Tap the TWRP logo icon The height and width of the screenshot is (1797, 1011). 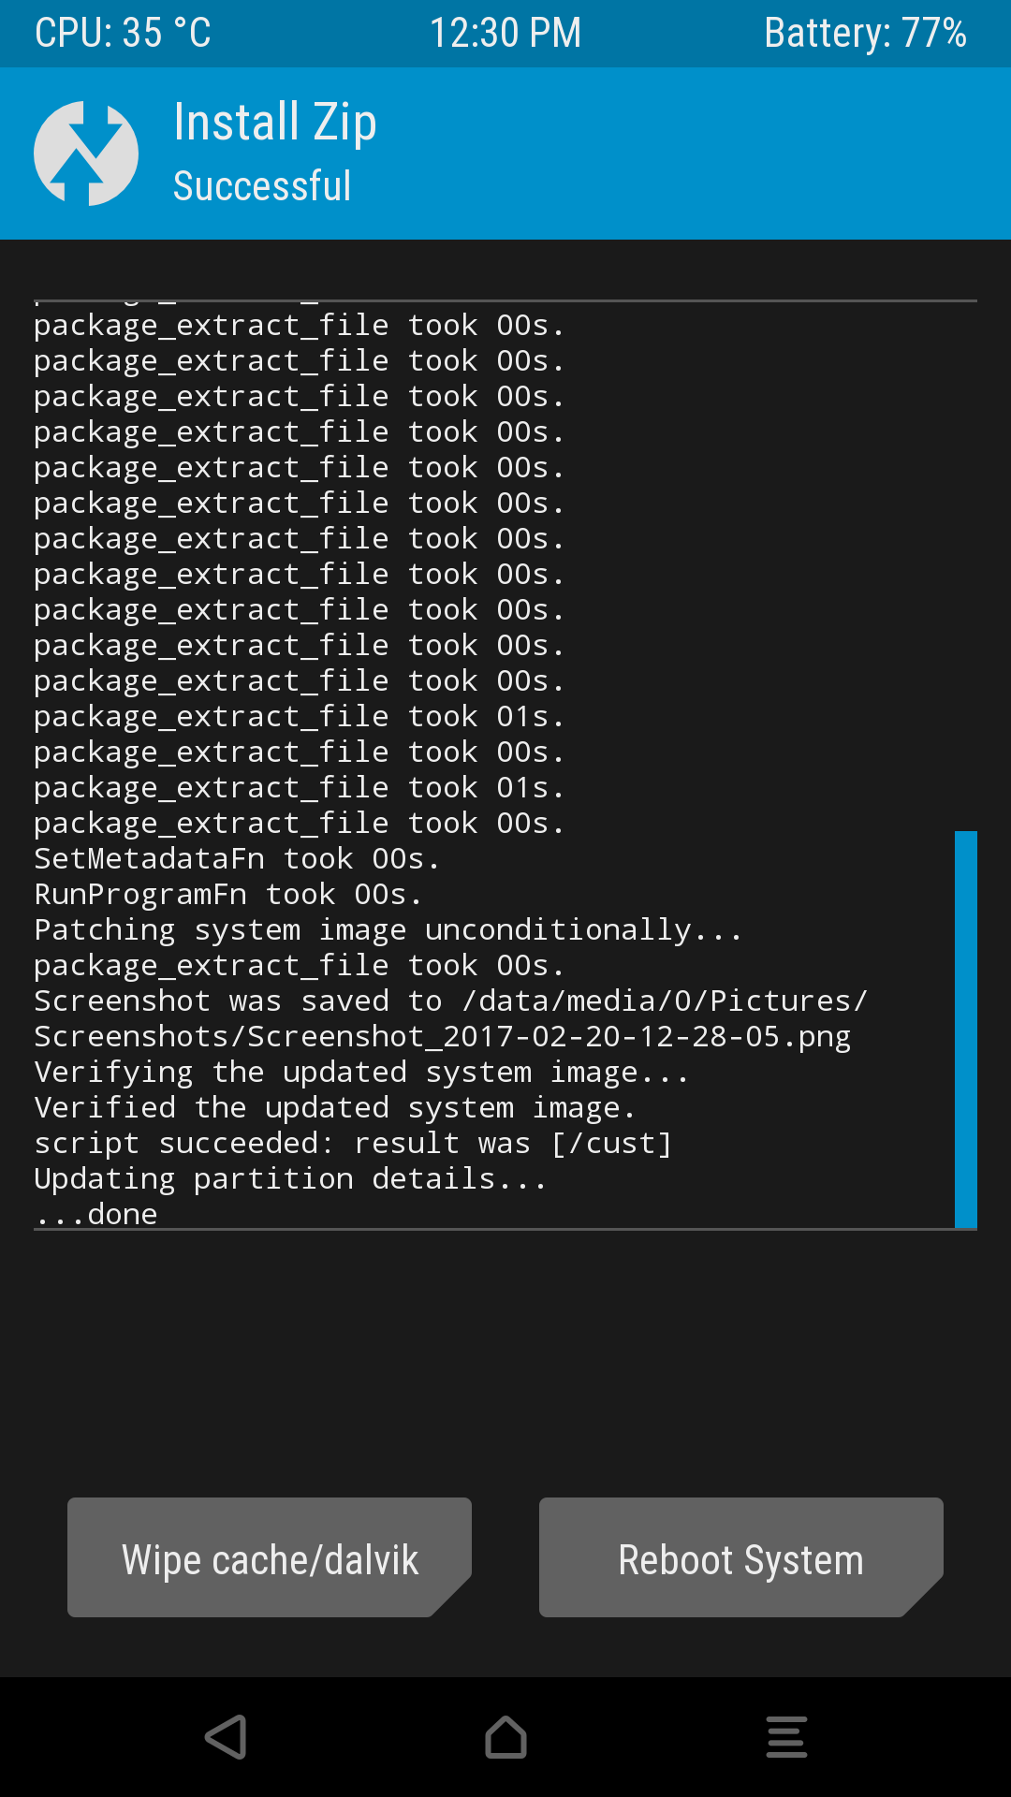point(86,153)
